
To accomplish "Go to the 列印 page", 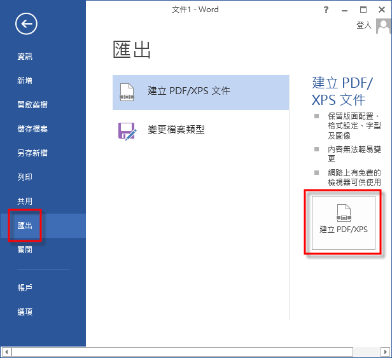I will pos(25,177).
